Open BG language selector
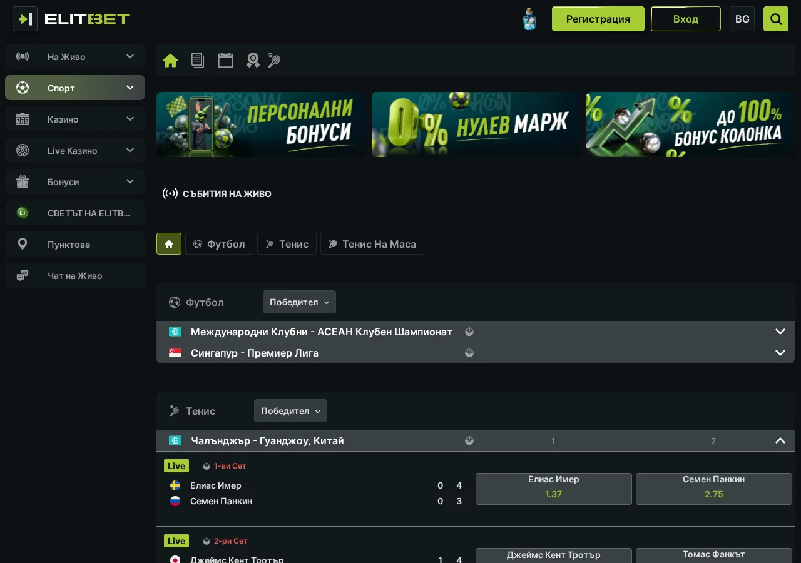Viewport: 801px width, 563px height. (x=742, y=19)
